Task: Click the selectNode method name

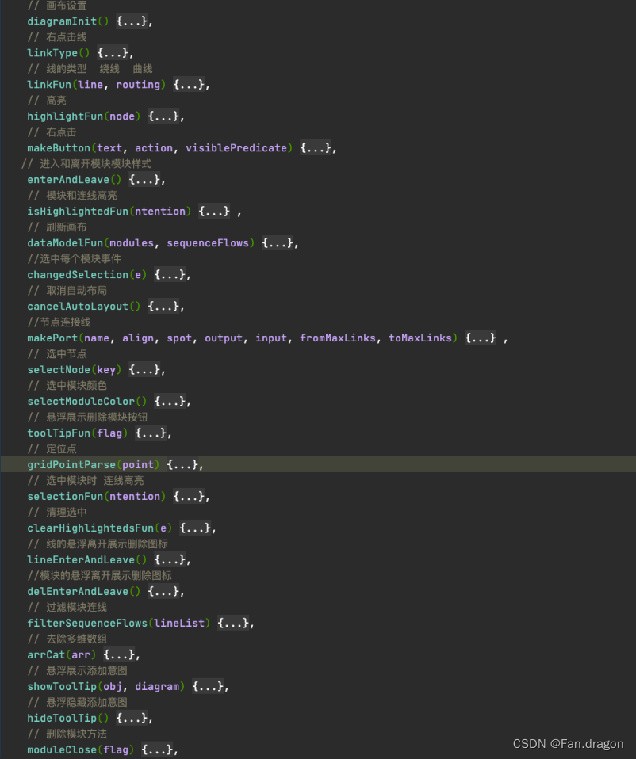Action: pyautogui.click(x=59, y=370)
